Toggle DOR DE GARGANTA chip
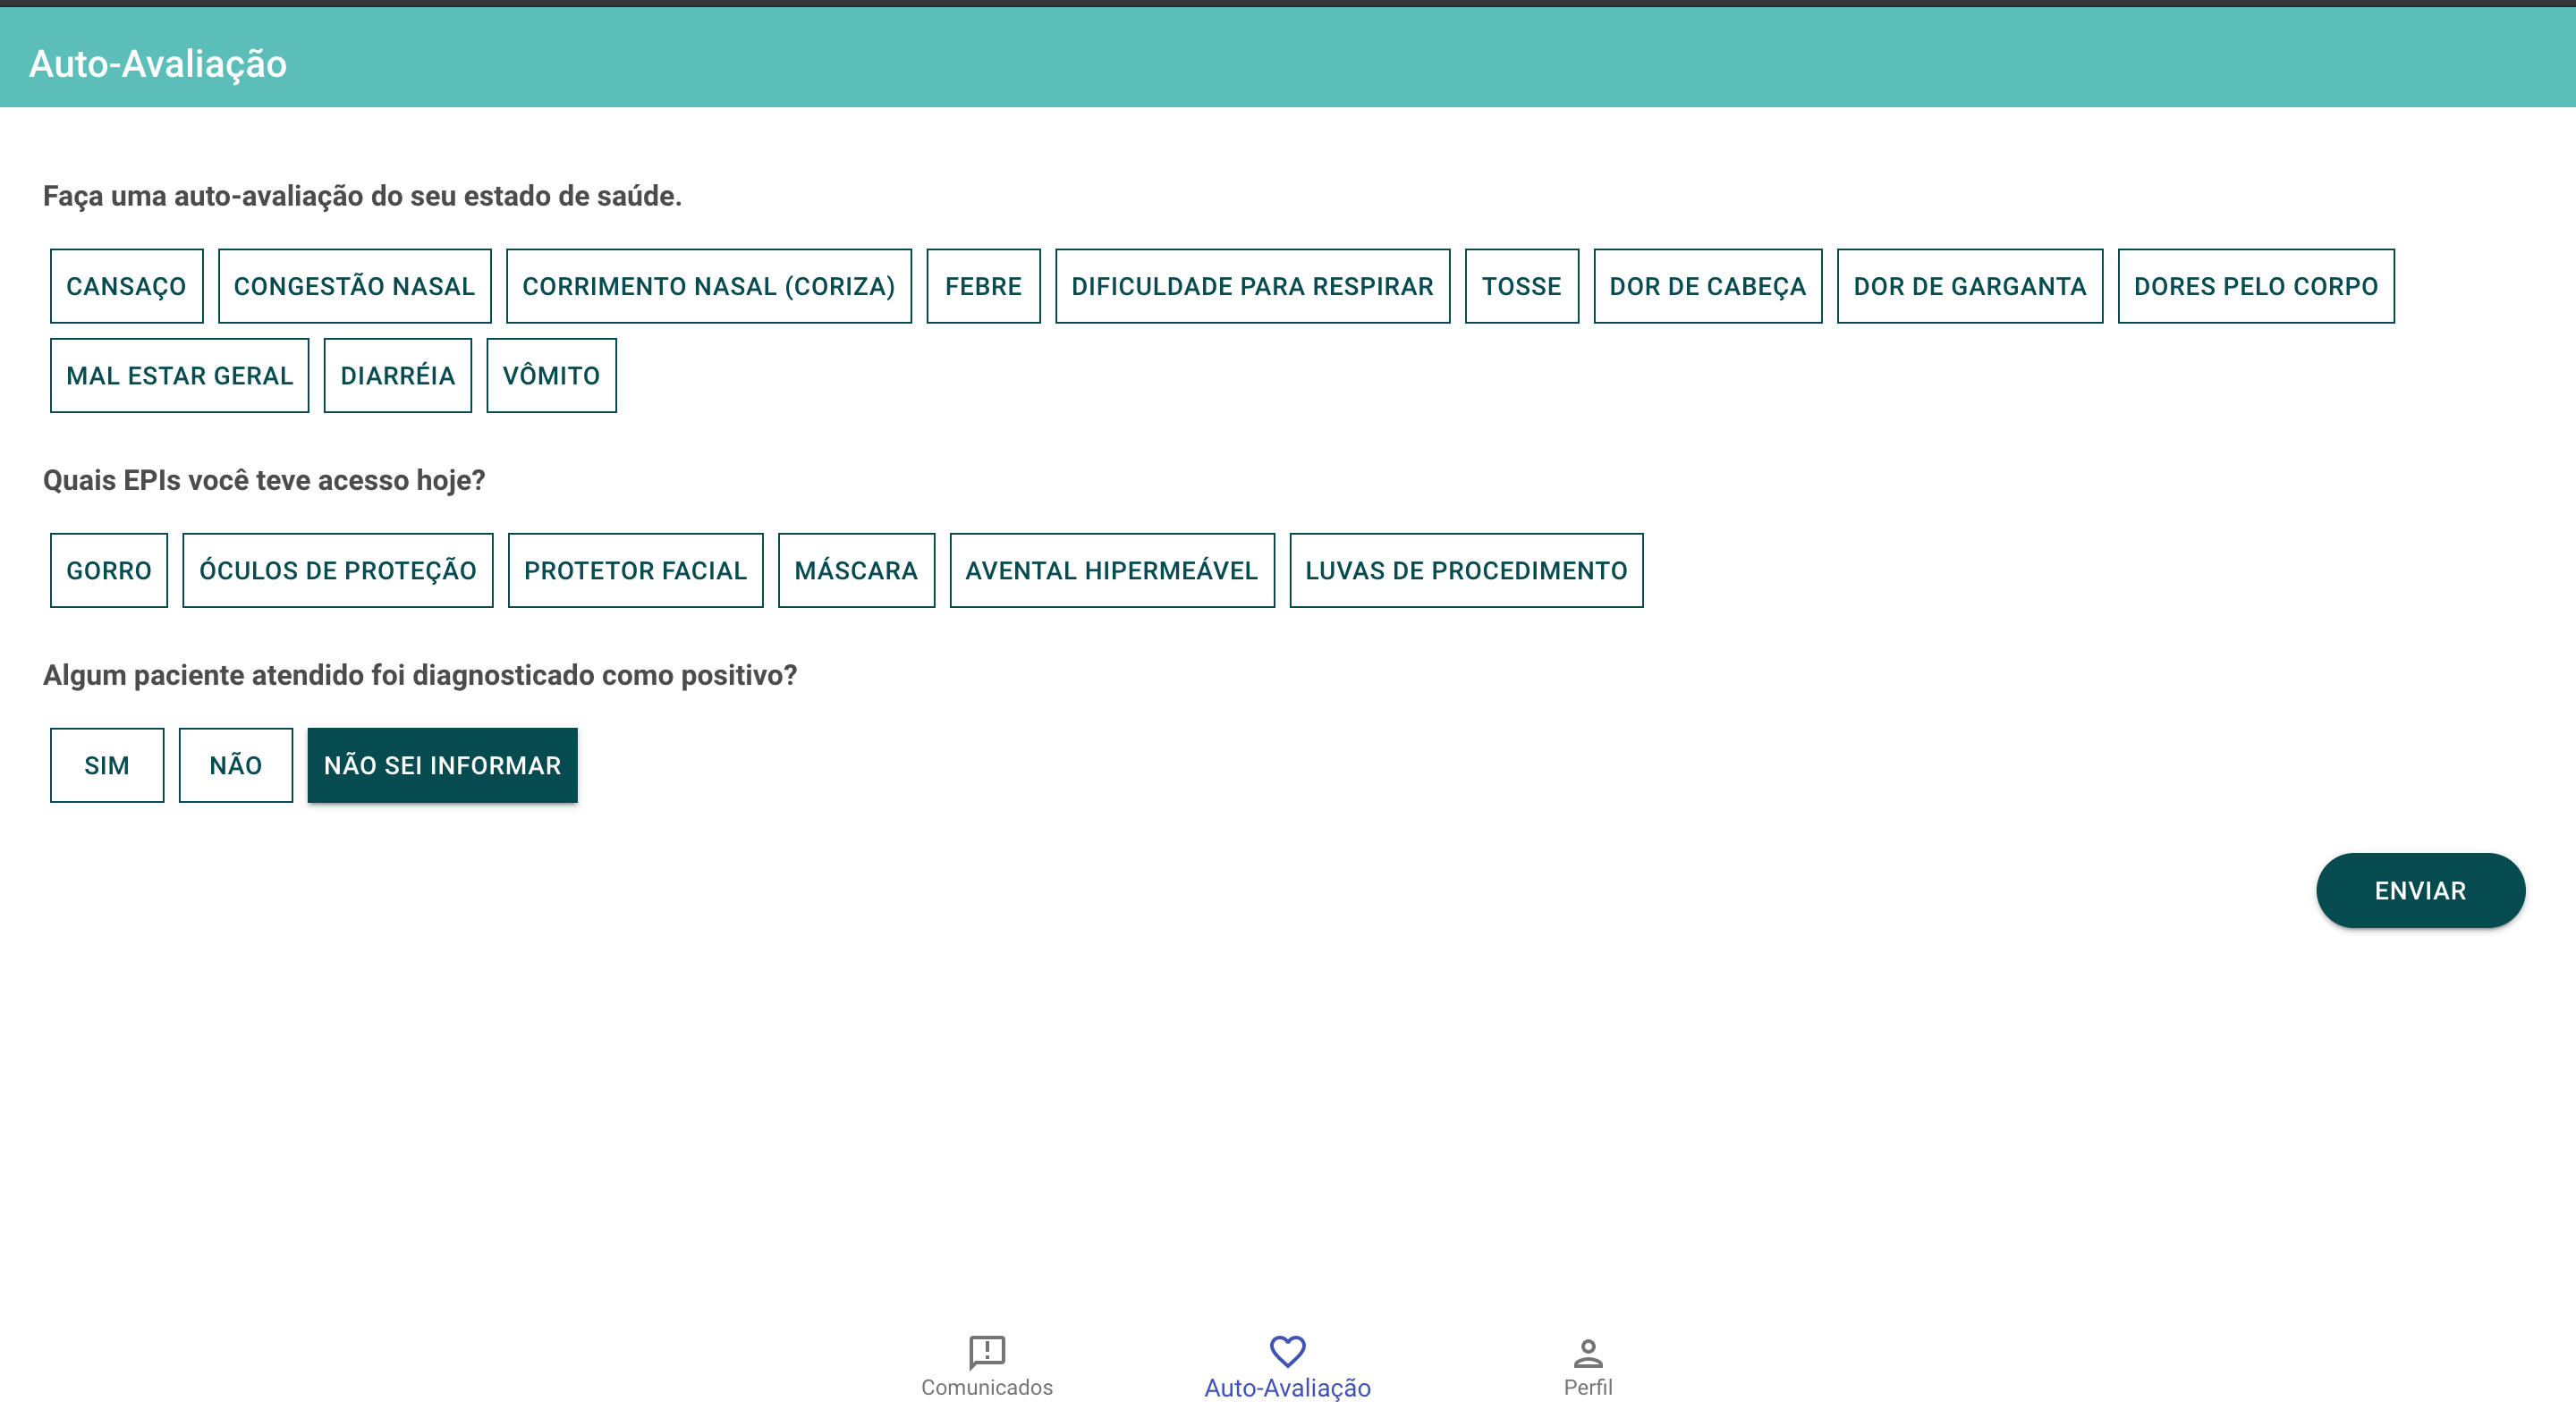Image resolution: width=2576 pixels, height=1418 pixels. pyautogui.click(x=1969, y=286)
